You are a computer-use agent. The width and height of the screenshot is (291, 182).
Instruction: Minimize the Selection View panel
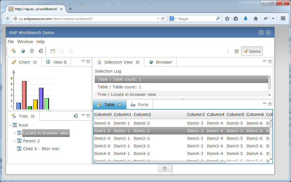[265, 61]
